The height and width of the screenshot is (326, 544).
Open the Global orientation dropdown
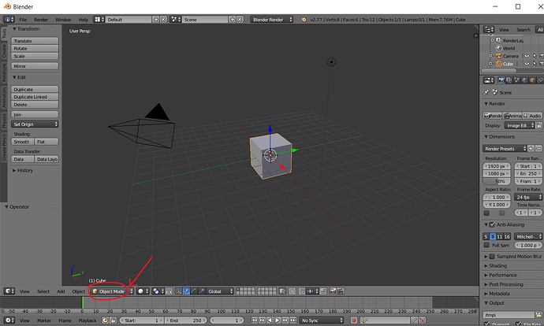tap(220, 291)
